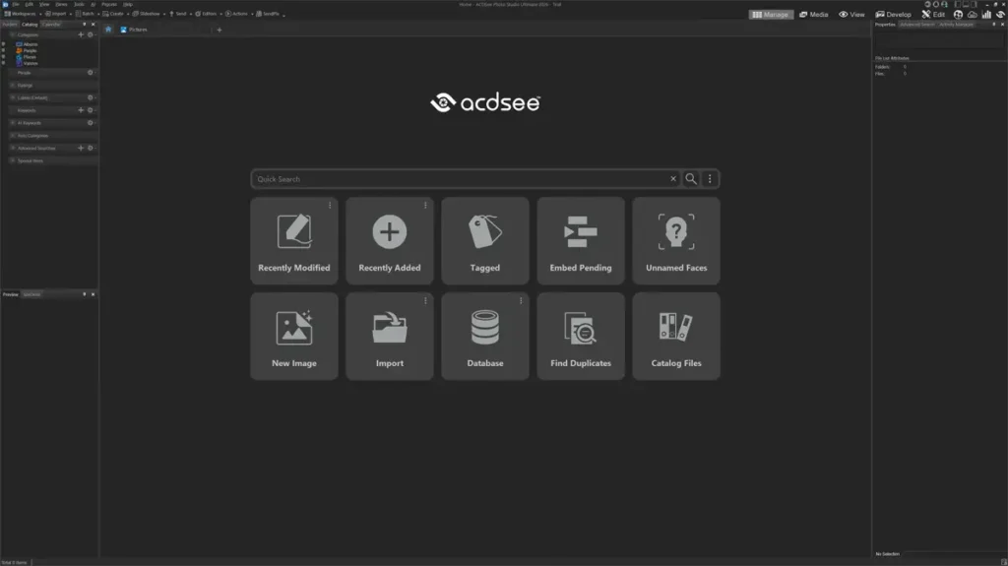Add a new category with plus icon

(x=81, y=34)
